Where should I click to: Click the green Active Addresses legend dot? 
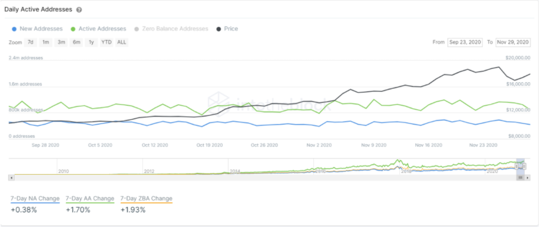click(x=72, y=29)
